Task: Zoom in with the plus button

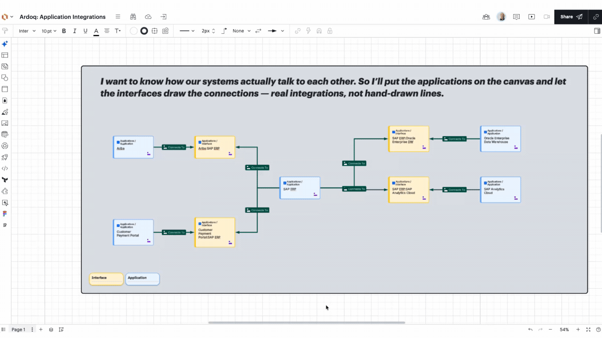Action: (578, 330)
